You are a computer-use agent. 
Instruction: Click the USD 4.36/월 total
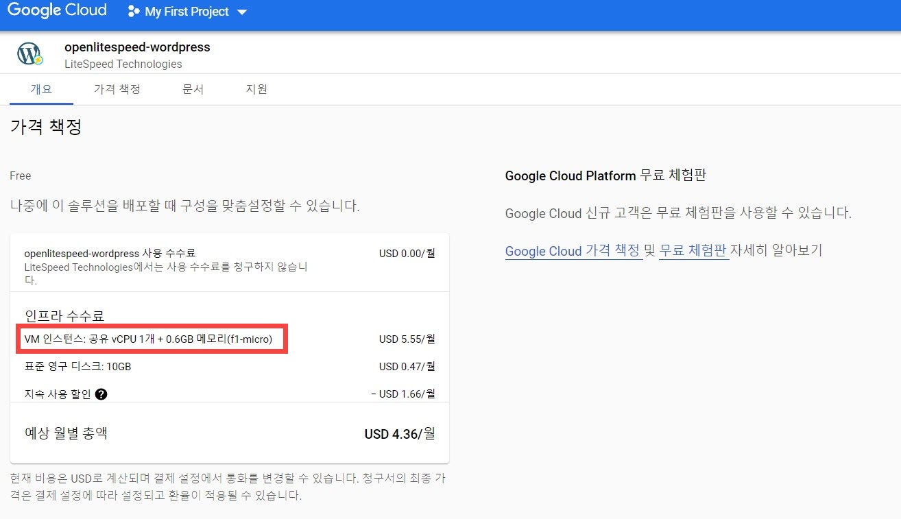[400, 434]
